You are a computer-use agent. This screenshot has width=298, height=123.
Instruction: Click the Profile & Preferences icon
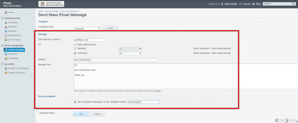tap(6, 68)
